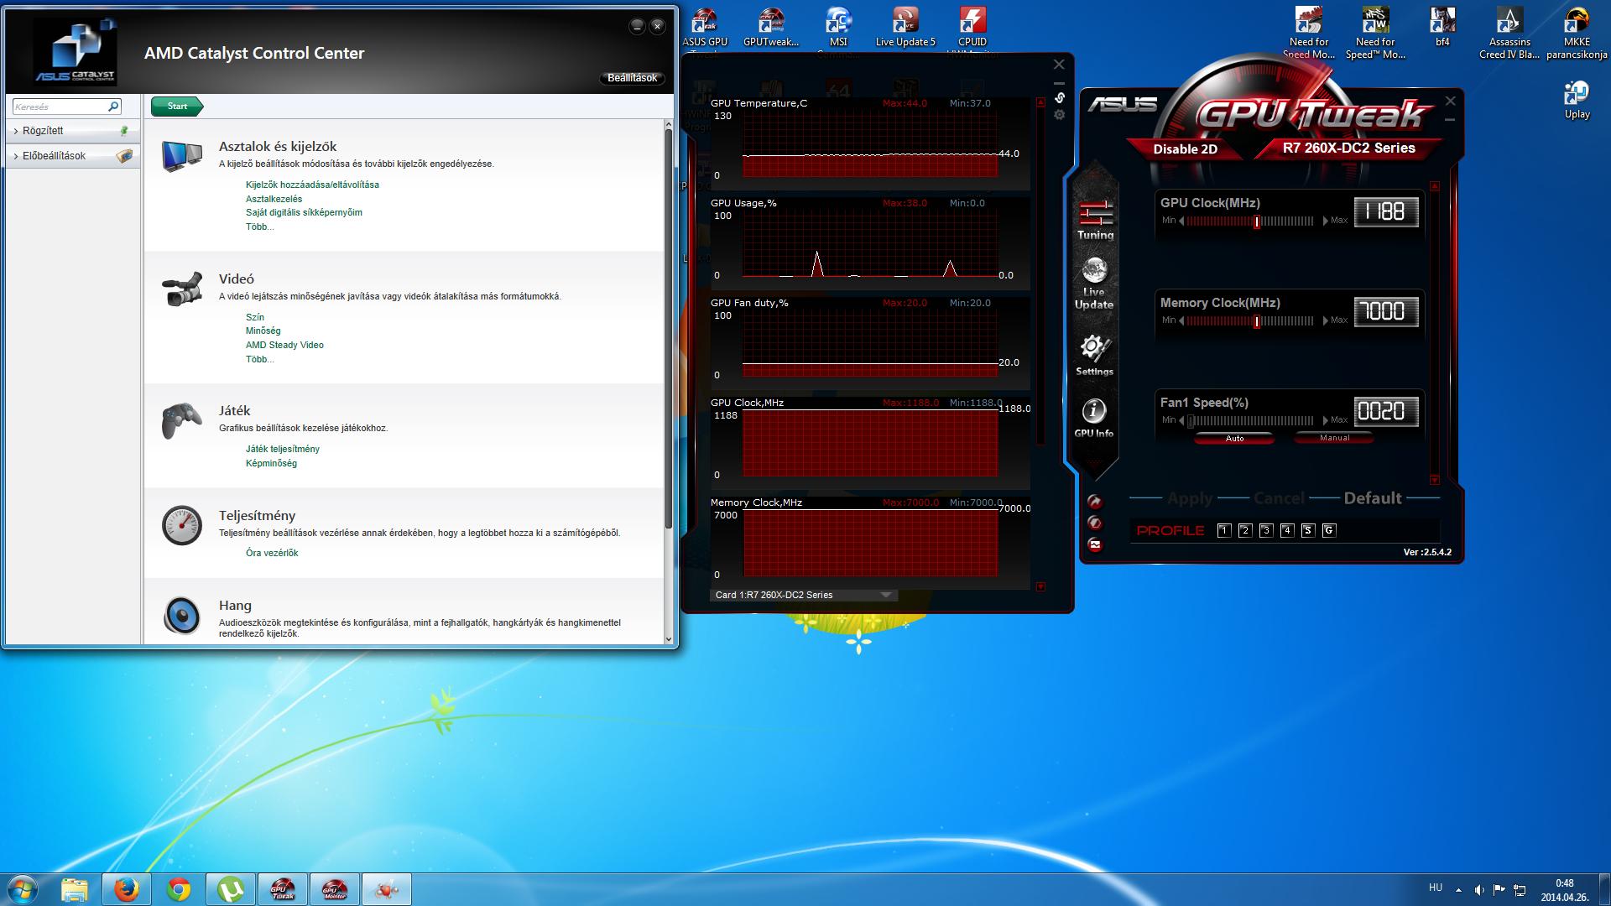1611x906 pixels.
Task: Select profile 1 in GPU Tweak
Action: [x=1224, y=530]
